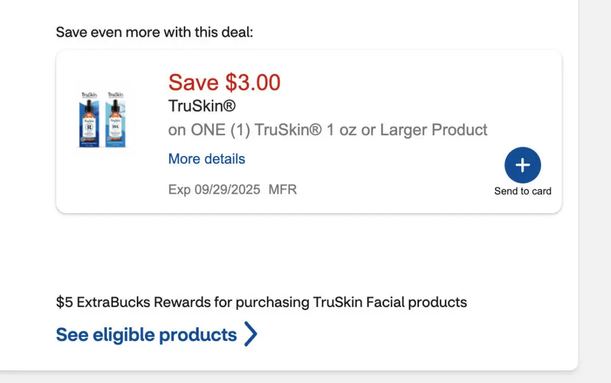
Task: Open the More details link
Action: 206,159
